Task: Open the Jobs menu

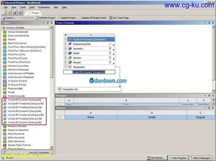Action: pos(56,8)
